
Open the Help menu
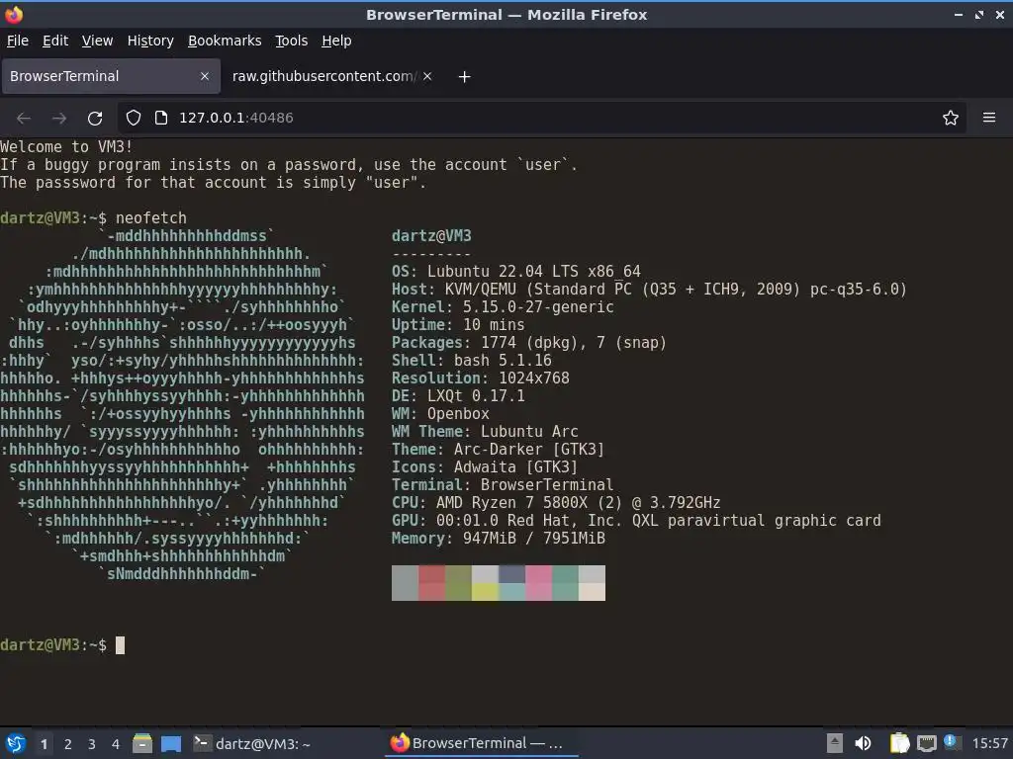(x=336, y=41)
